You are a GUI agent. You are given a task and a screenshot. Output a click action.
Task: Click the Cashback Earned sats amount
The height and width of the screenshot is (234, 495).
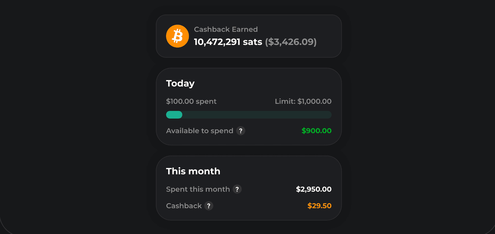click(x=228, y=42)
